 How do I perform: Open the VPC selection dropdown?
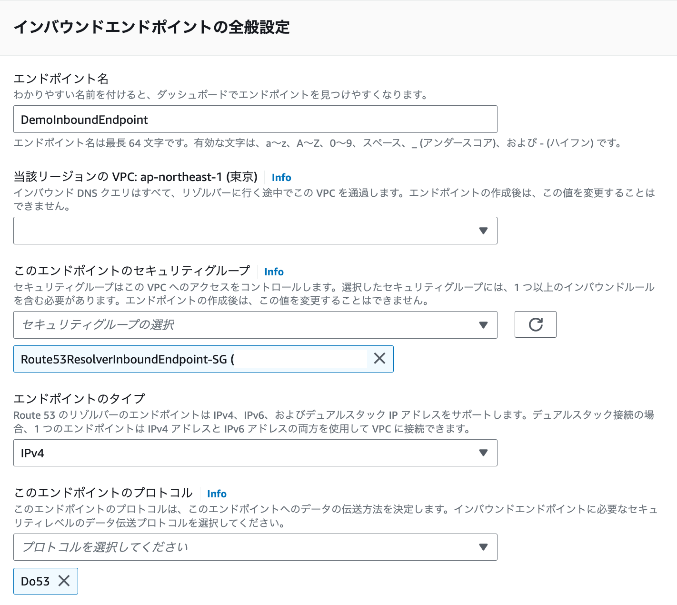(x=255, y=231)
